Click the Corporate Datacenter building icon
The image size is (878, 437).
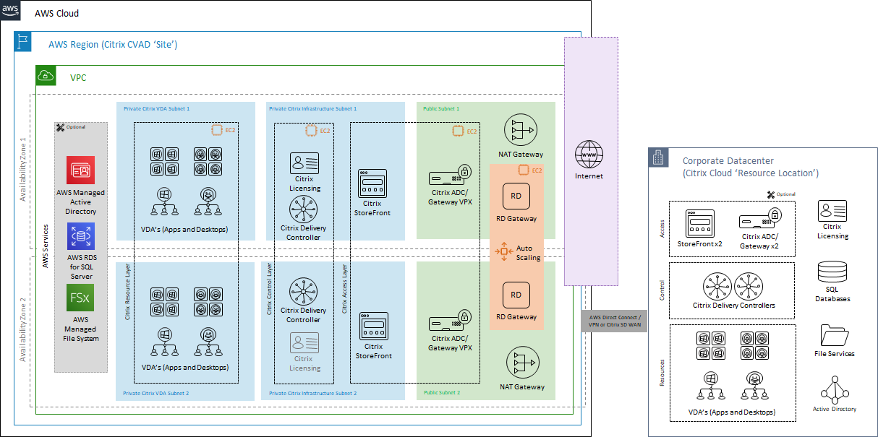(659, 158)
